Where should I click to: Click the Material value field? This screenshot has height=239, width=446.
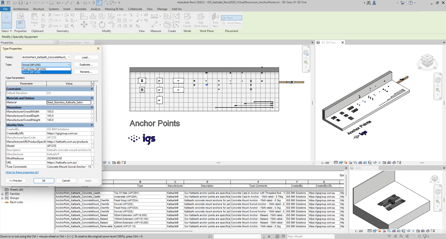(x=69, y=102)
